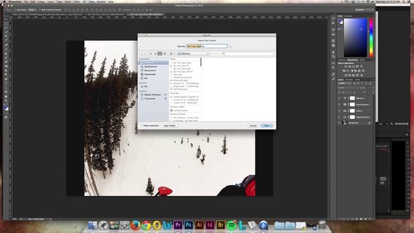Add an Invert adjustment from Adjustments panel
The height and width of the screenshot is (233, 414).
[x=345, y=75]
